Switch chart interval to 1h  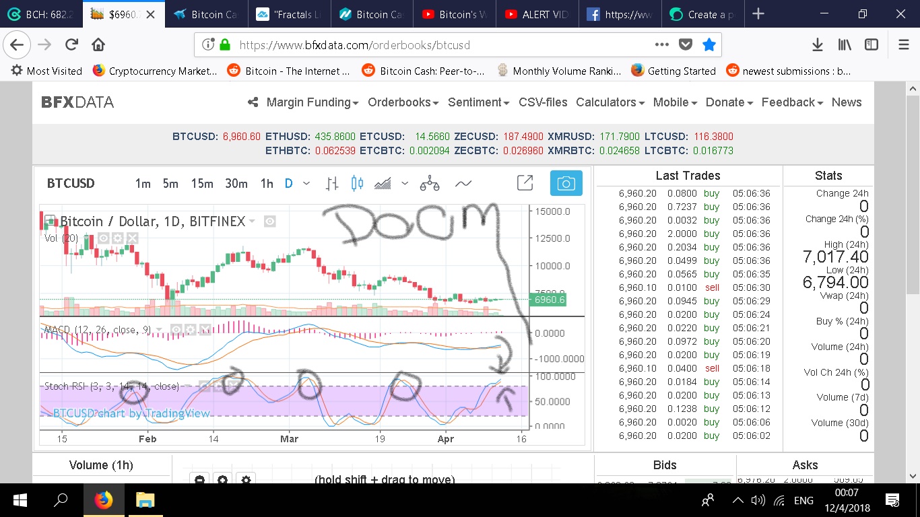pyautogui.click(x=267, y=184)
